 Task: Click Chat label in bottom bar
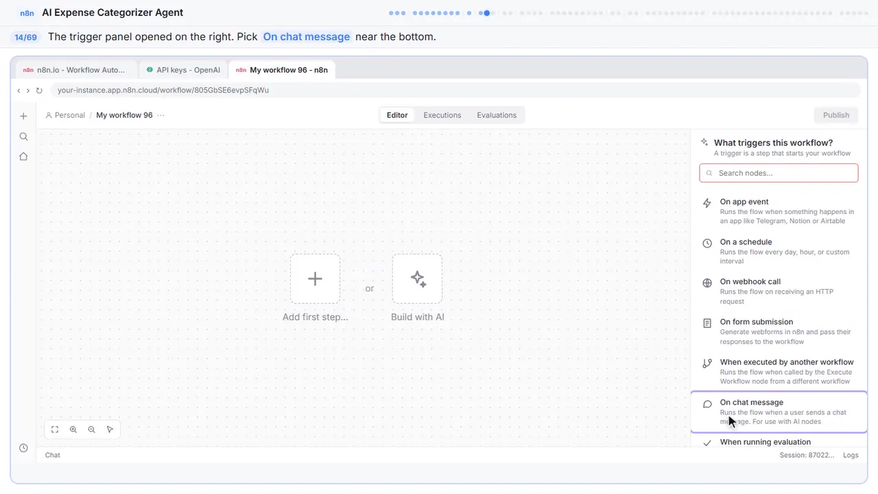(x=53, y=455)
